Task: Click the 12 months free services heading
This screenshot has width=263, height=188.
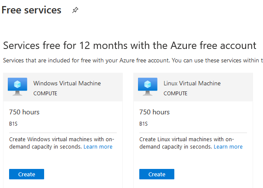Action: (130, 45)
